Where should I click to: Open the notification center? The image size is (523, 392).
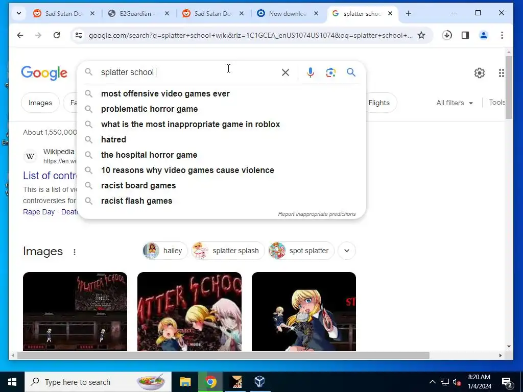507,382
